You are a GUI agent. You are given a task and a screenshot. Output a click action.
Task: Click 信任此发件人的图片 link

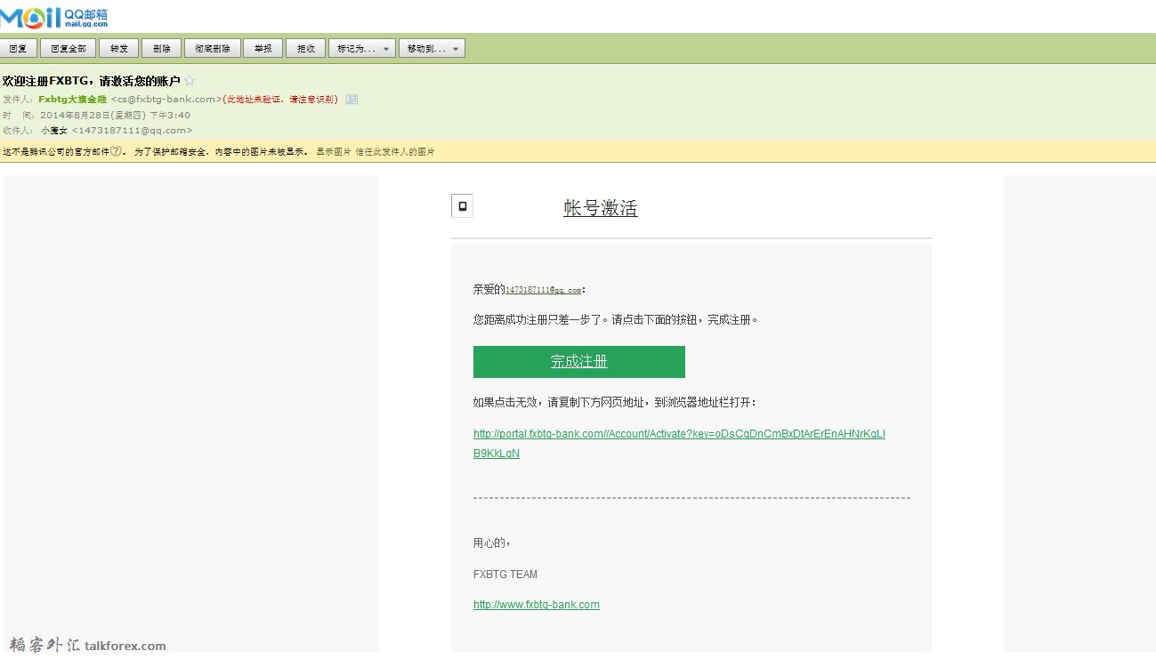[x=395, y=152]
